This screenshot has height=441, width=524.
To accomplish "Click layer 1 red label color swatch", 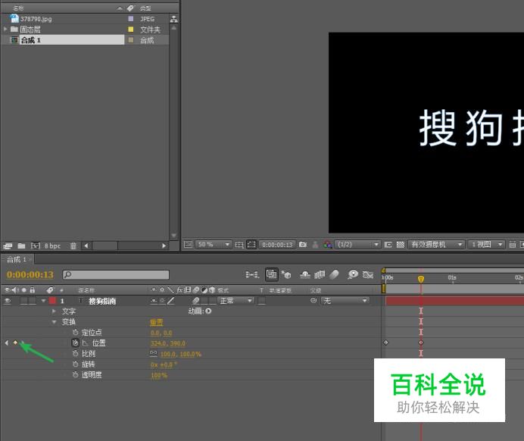I will click(x=53, y=301).
